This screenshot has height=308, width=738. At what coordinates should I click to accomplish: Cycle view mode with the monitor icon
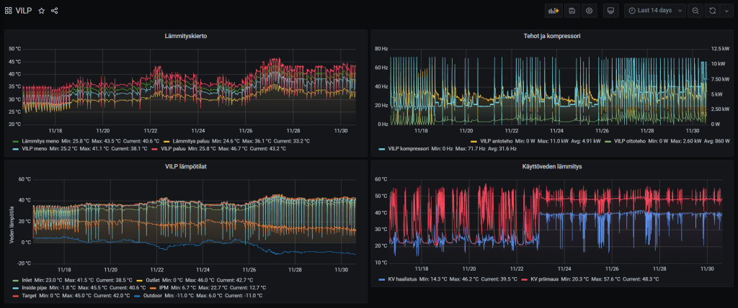[x=610, y=11]
